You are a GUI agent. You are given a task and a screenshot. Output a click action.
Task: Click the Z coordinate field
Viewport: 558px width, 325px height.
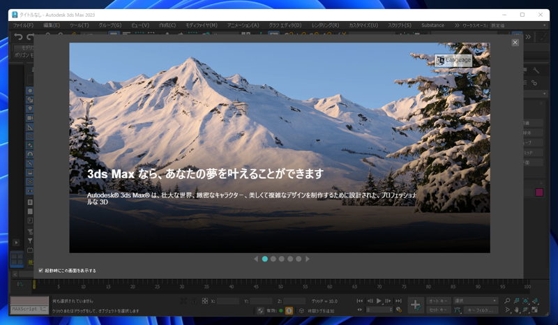[x=294, y=301]
